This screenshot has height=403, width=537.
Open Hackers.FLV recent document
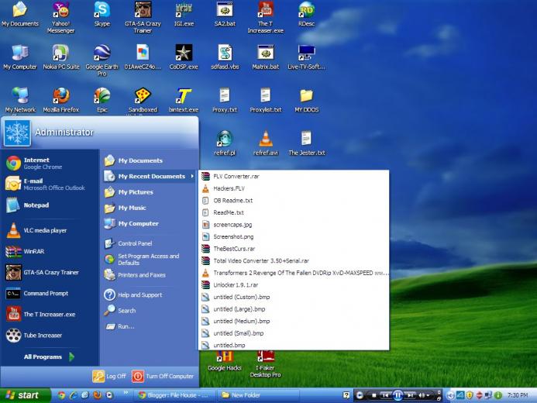pos(294,188)
